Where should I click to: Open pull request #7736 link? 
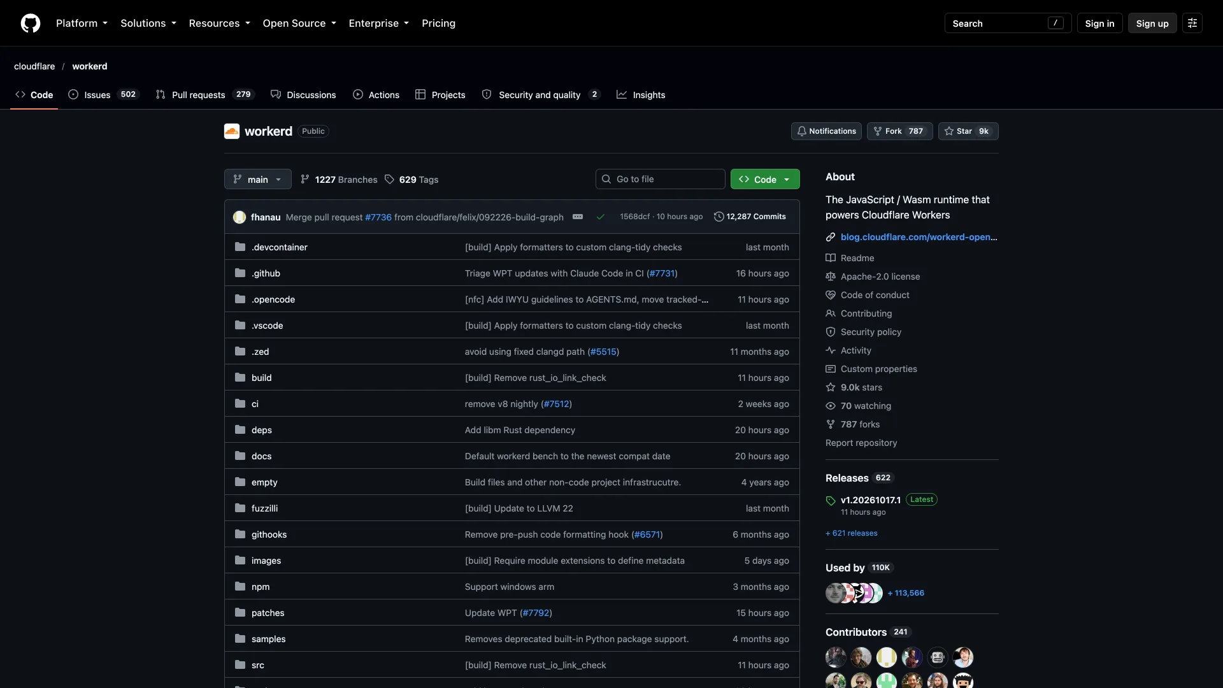(378, 217)
